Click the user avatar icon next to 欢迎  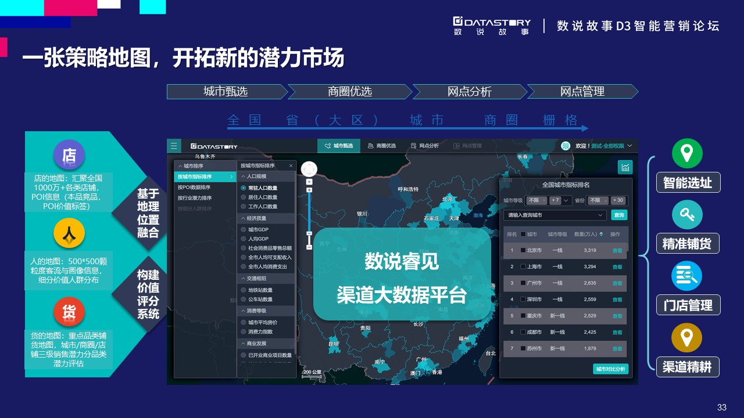pyautogui.click(x=566, y=146)
